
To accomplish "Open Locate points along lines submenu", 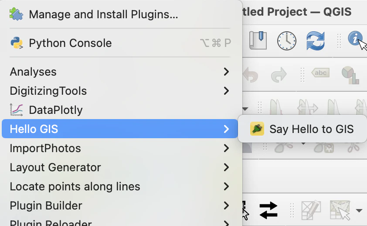I will tap(120, 186).
